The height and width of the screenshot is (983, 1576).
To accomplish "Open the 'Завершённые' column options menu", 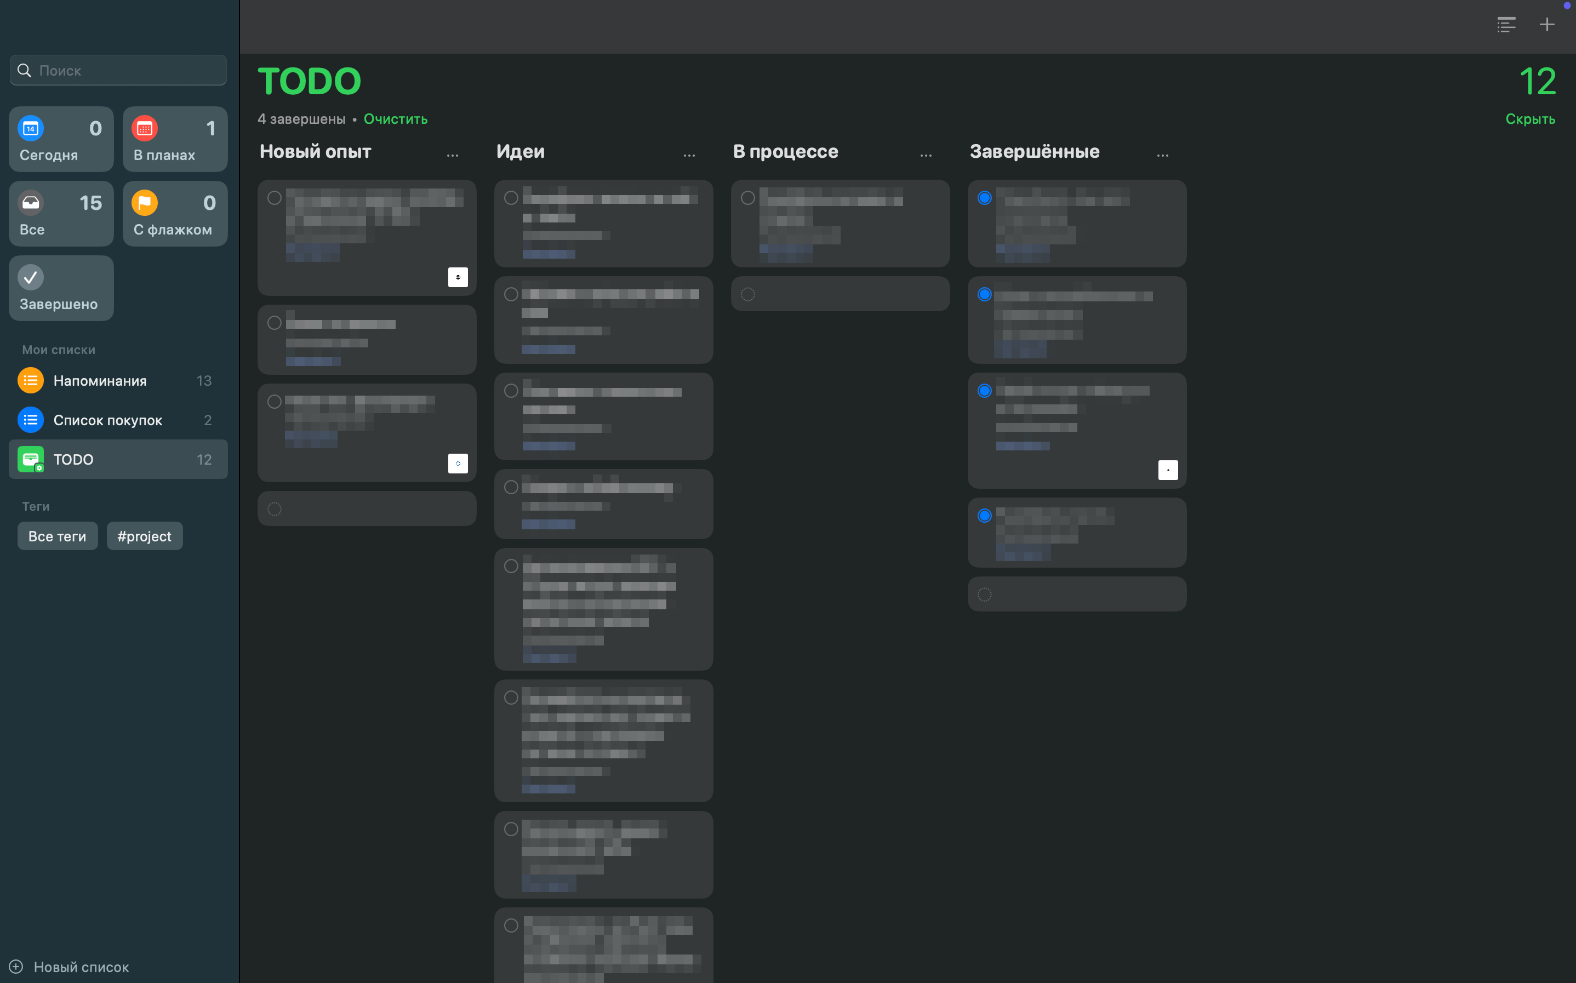I will [1162, 155].
